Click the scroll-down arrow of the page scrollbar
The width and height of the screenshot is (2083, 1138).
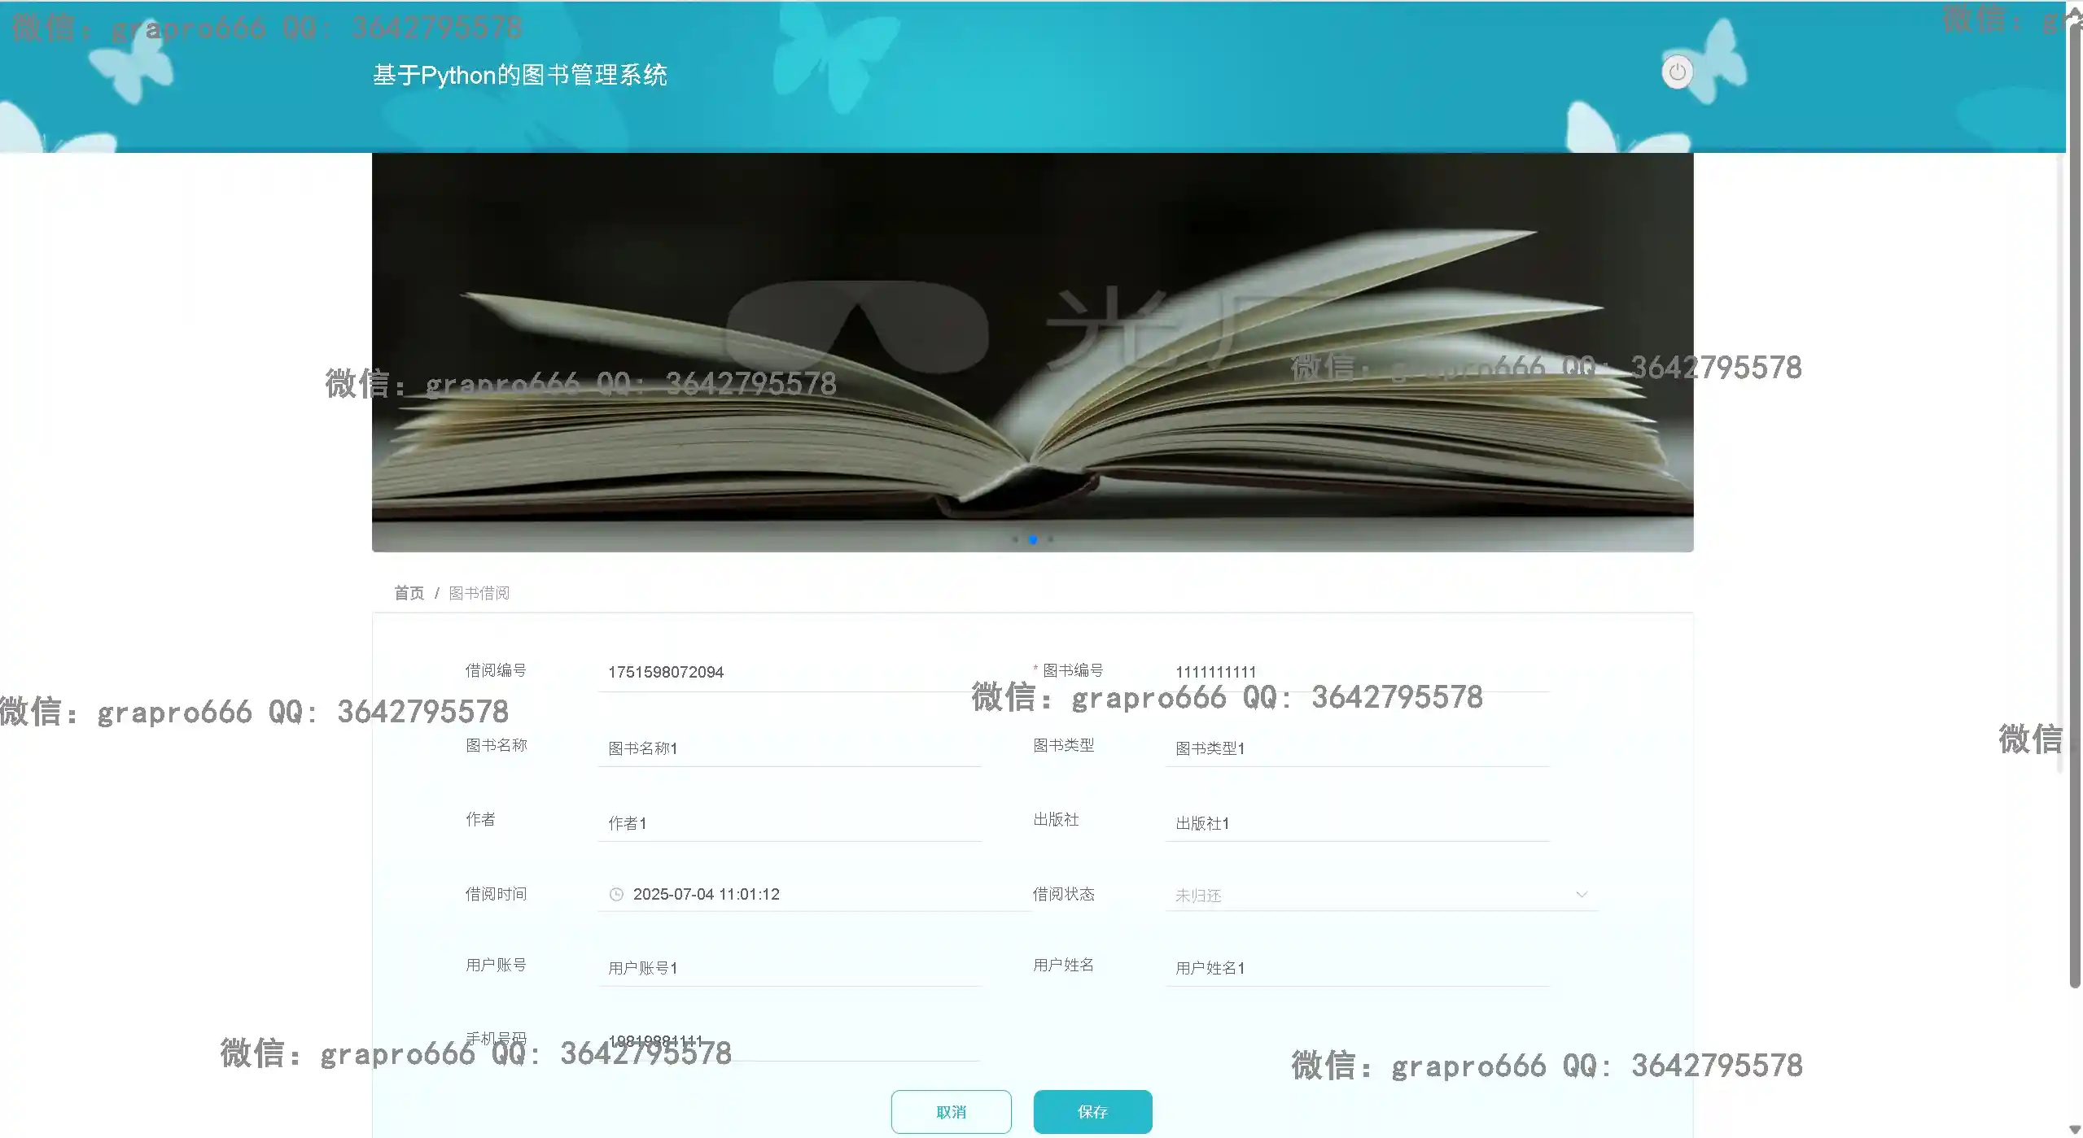2074,1130
